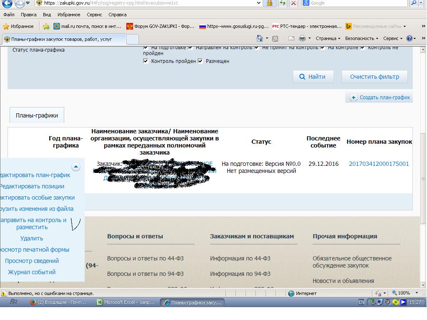Screen dimensions: 427x320
Task: Click the print icon in IE toolbar
Action: (302, 38)
